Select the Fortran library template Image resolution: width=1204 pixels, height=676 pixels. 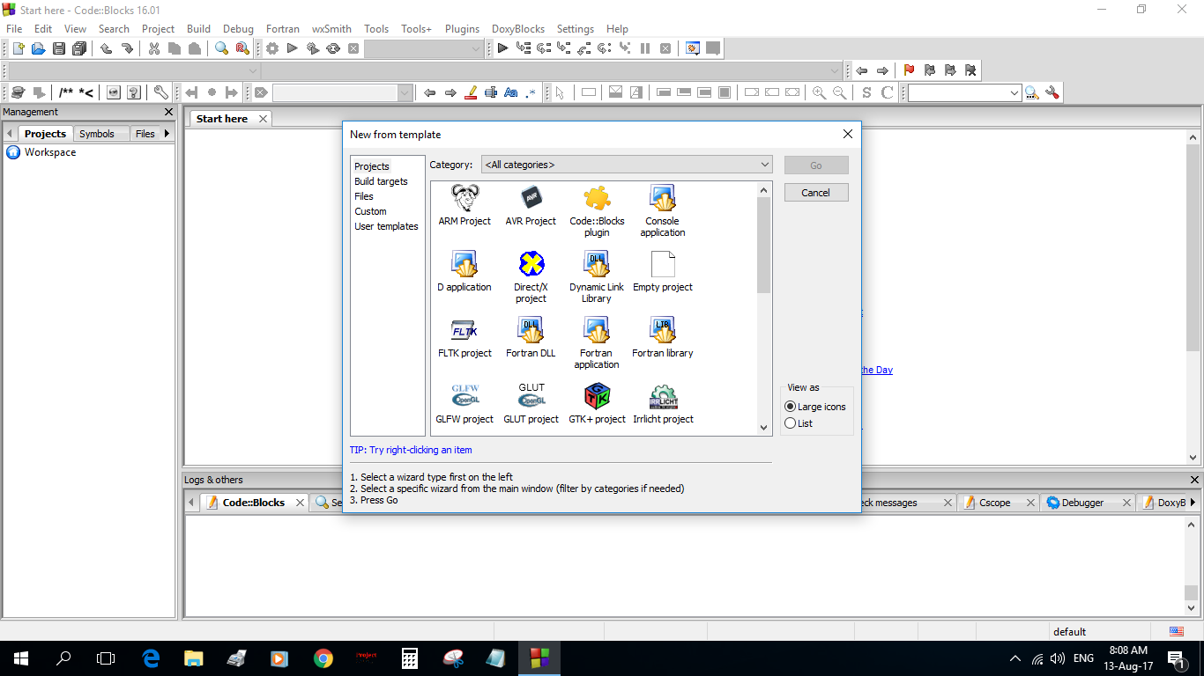pyautogui.click(x=663, y=337)
